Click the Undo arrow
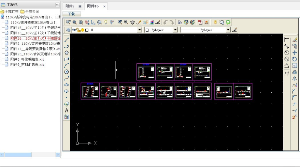The image size is (300, 167). pyautogui.click(x=165, y=22)
